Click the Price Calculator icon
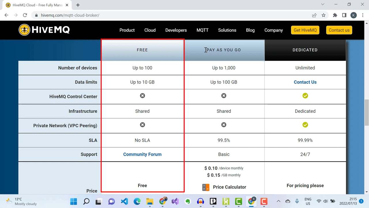The height and width of the screenshot is (208, 369). point(206,187)
